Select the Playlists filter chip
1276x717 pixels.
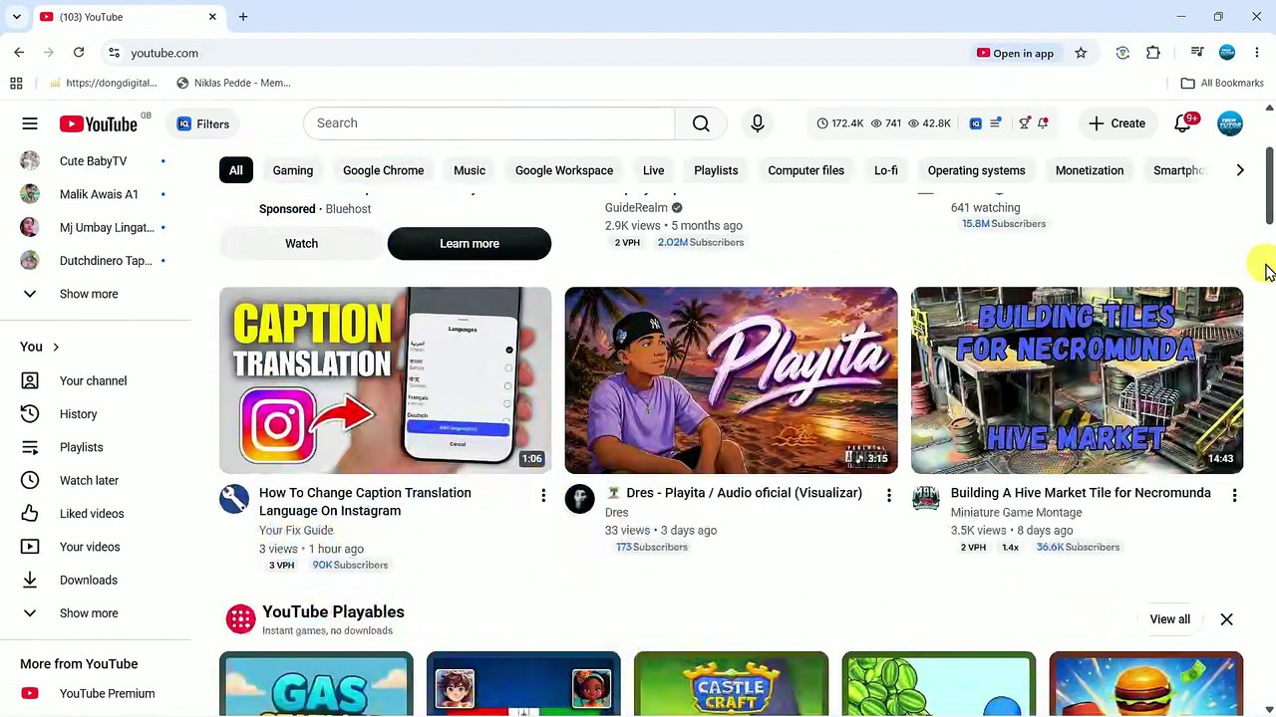[x=716, y=170]
